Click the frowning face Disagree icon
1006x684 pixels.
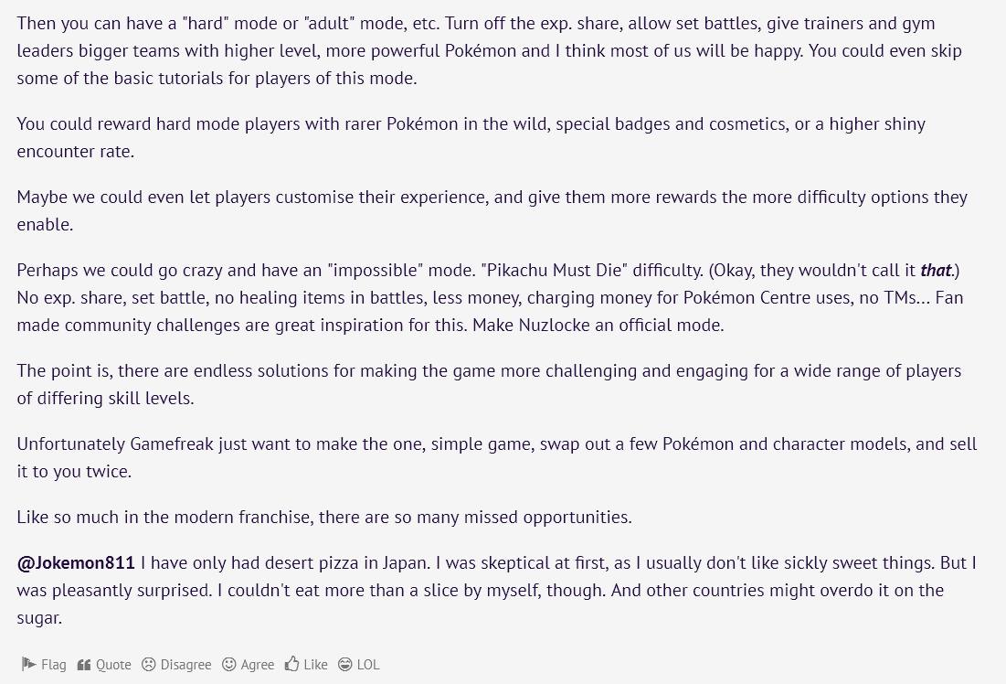tap(148, 665)
